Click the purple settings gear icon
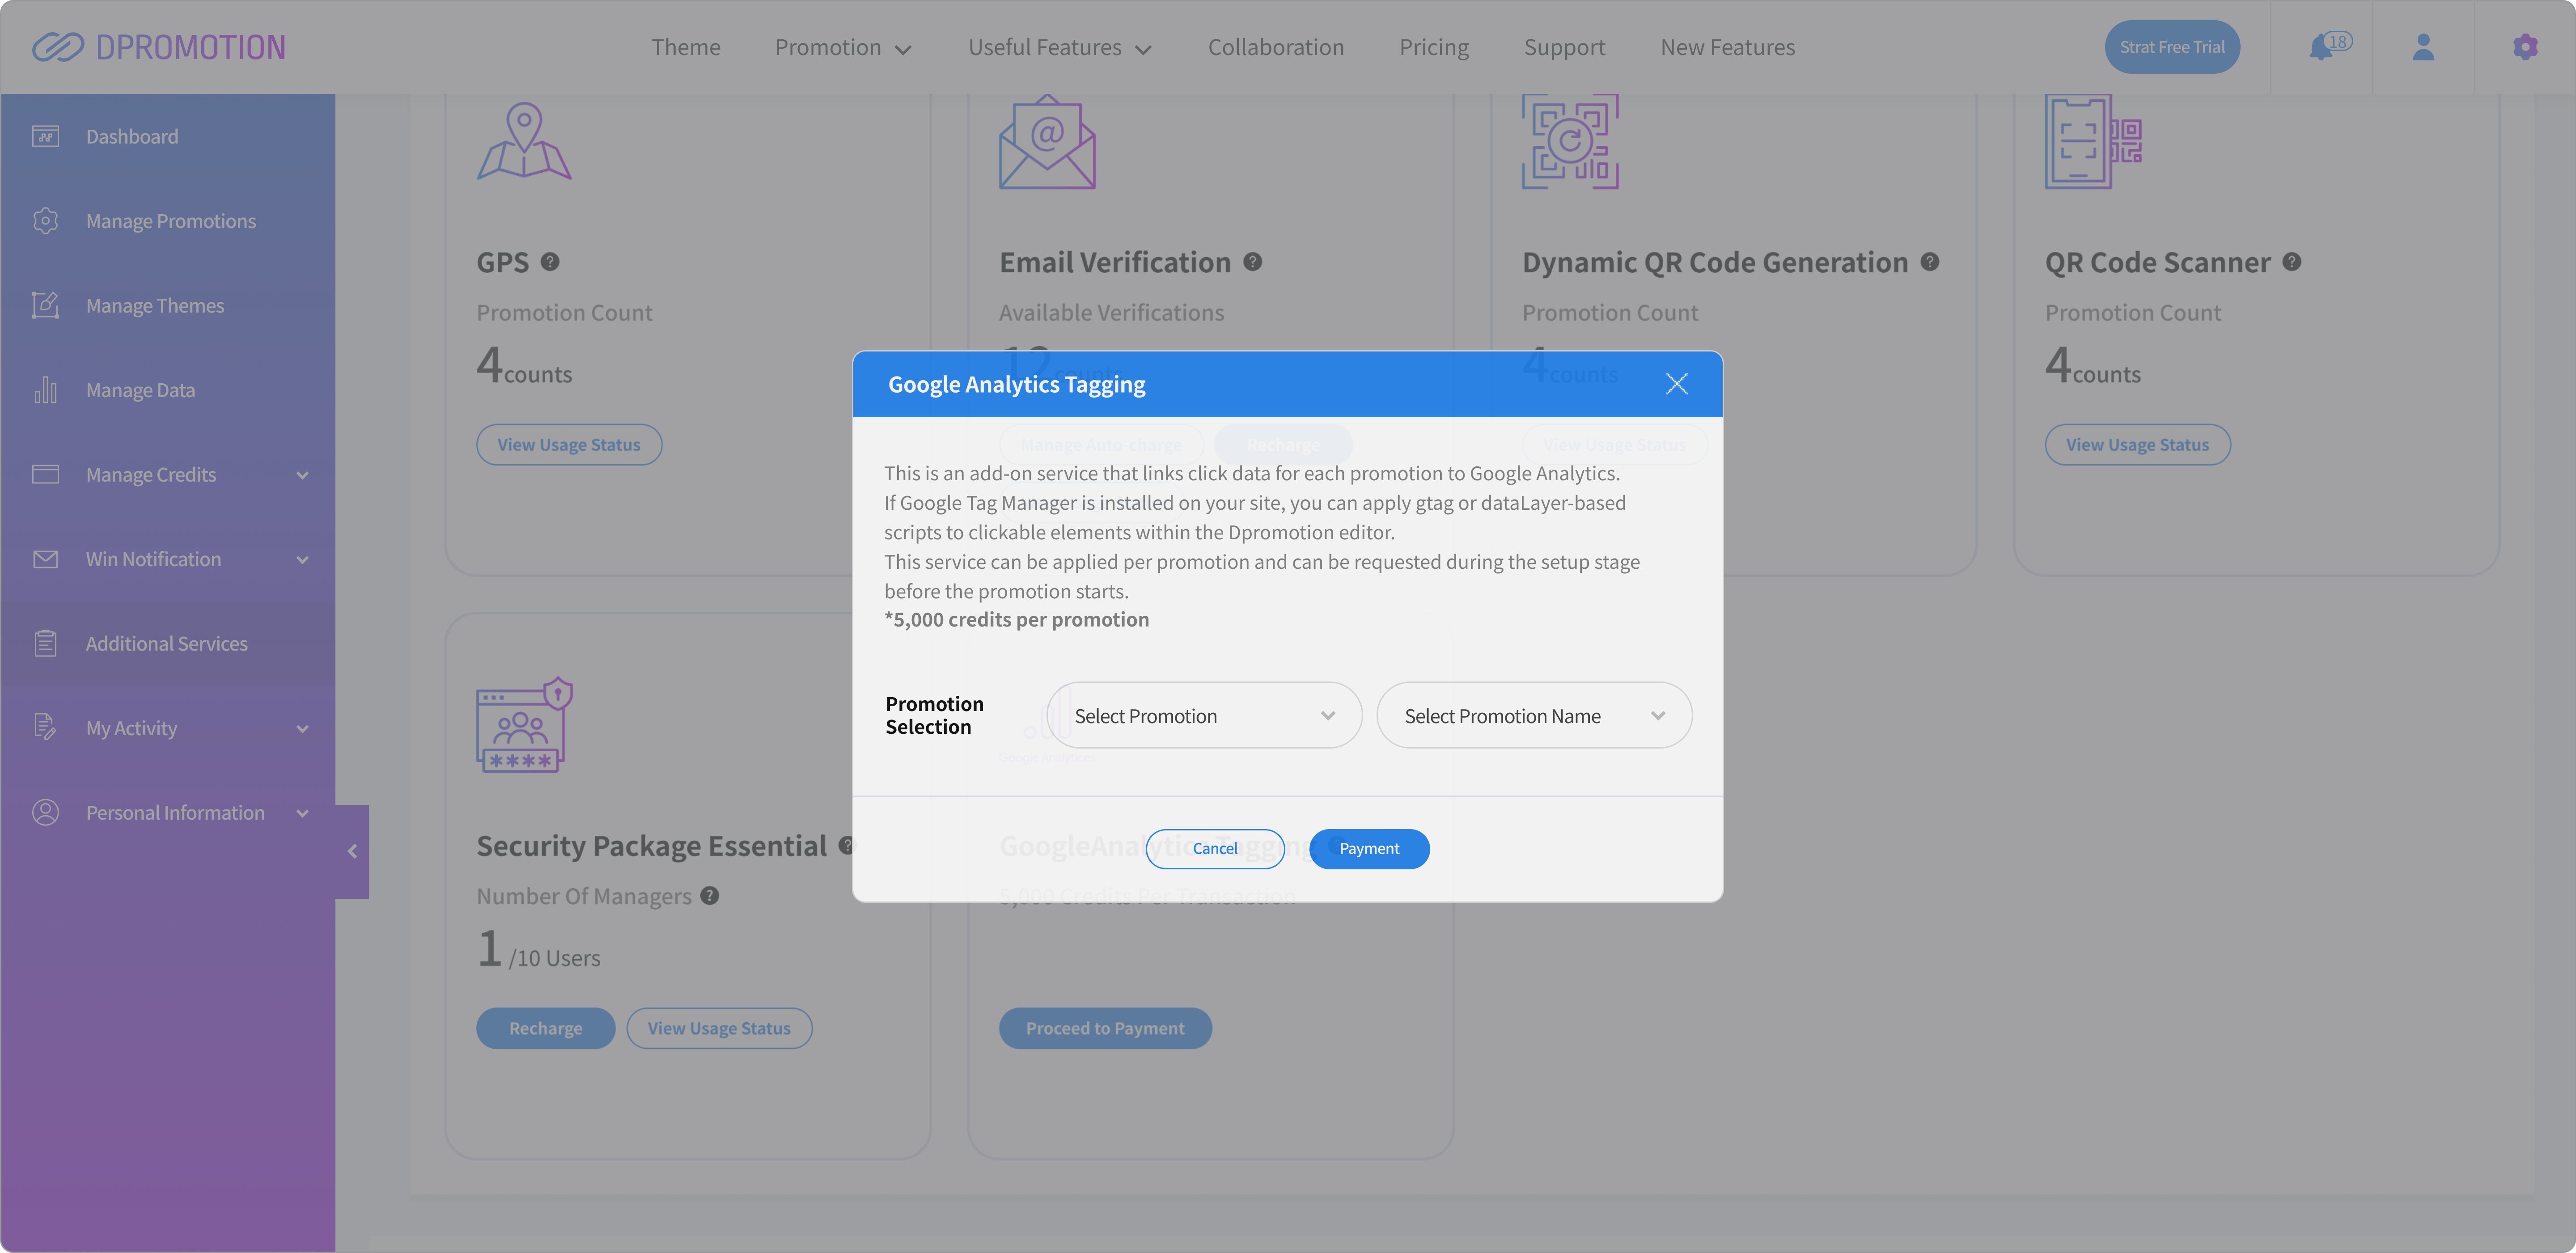 pos(2525,47)
